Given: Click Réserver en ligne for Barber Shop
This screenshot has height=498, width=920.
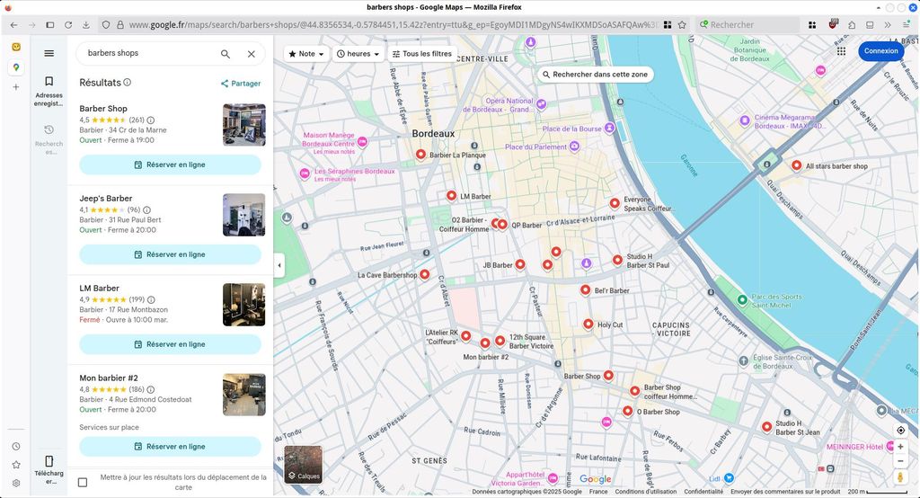Looking at the screenshot, I should click(x=170, y=165).
